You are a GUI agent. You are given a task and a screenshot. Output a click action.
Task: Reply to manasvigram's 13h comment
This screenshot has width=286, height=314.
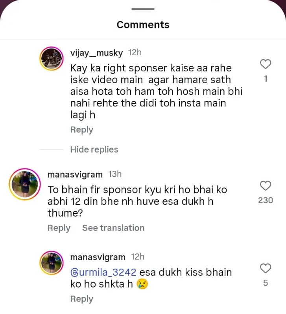click(59, 228)
